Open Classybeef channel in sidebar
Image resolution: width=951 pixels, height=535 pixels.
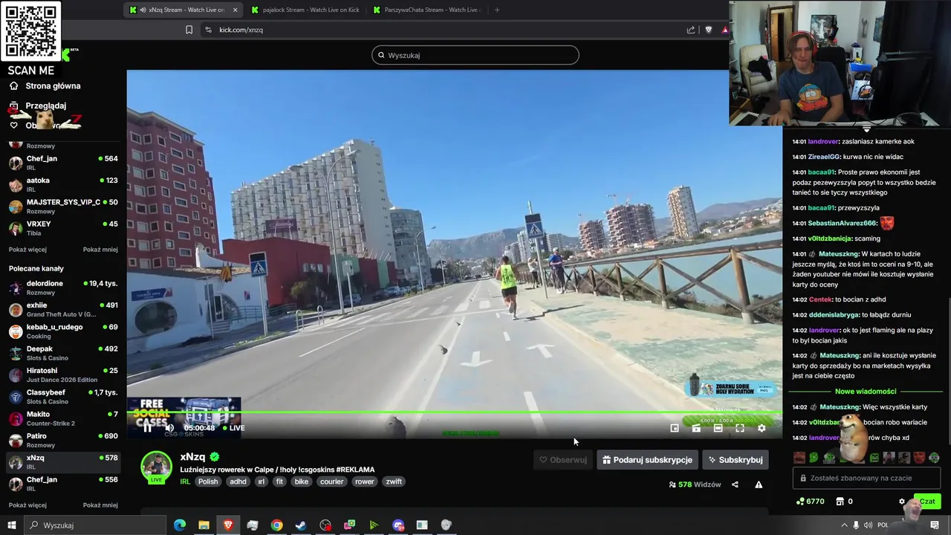point(62,396)
